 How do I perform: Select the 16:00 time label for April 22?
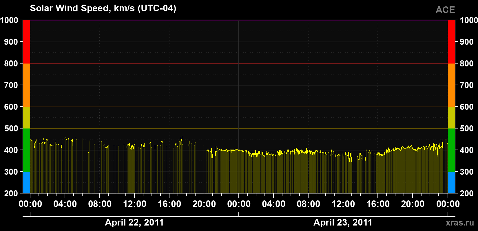[169, 204]
